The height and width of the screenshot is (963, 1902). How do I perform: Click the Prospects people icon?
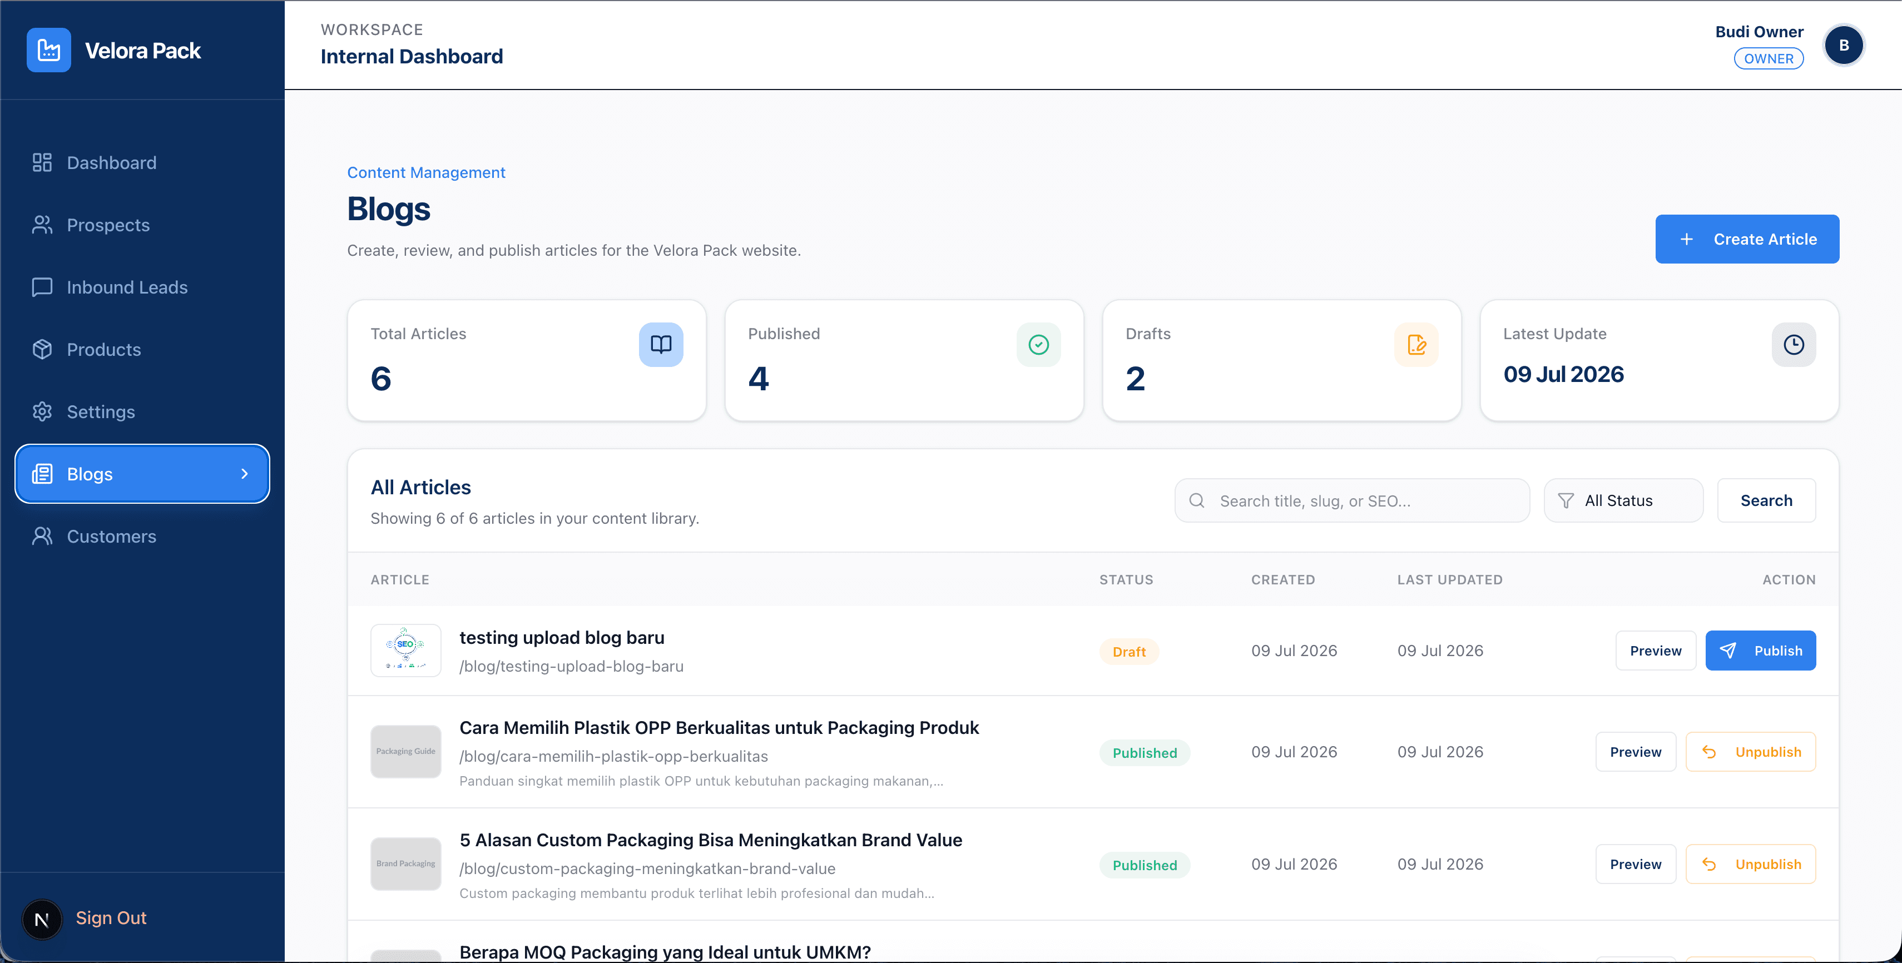click(42, 225)
